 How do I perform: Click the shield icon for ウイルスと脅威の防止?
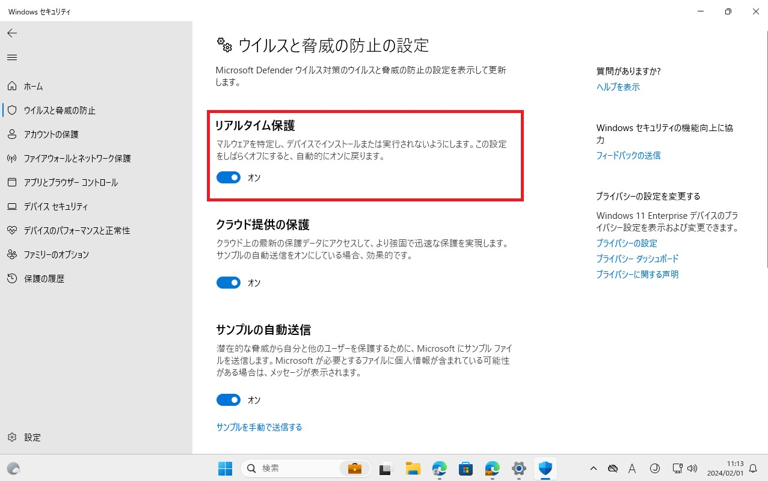click(x=12, y=110)
